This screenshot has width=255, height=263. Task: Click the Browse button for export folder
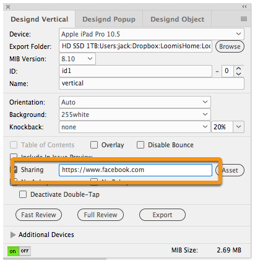[230, 46]
